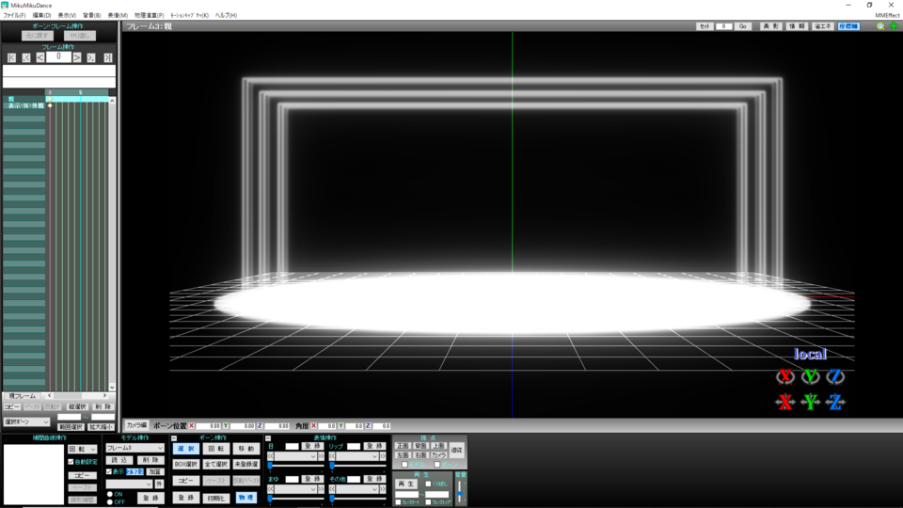Click the 読込 load model button
This screenshot has height=508, width=903.
[x=119, y=460]
